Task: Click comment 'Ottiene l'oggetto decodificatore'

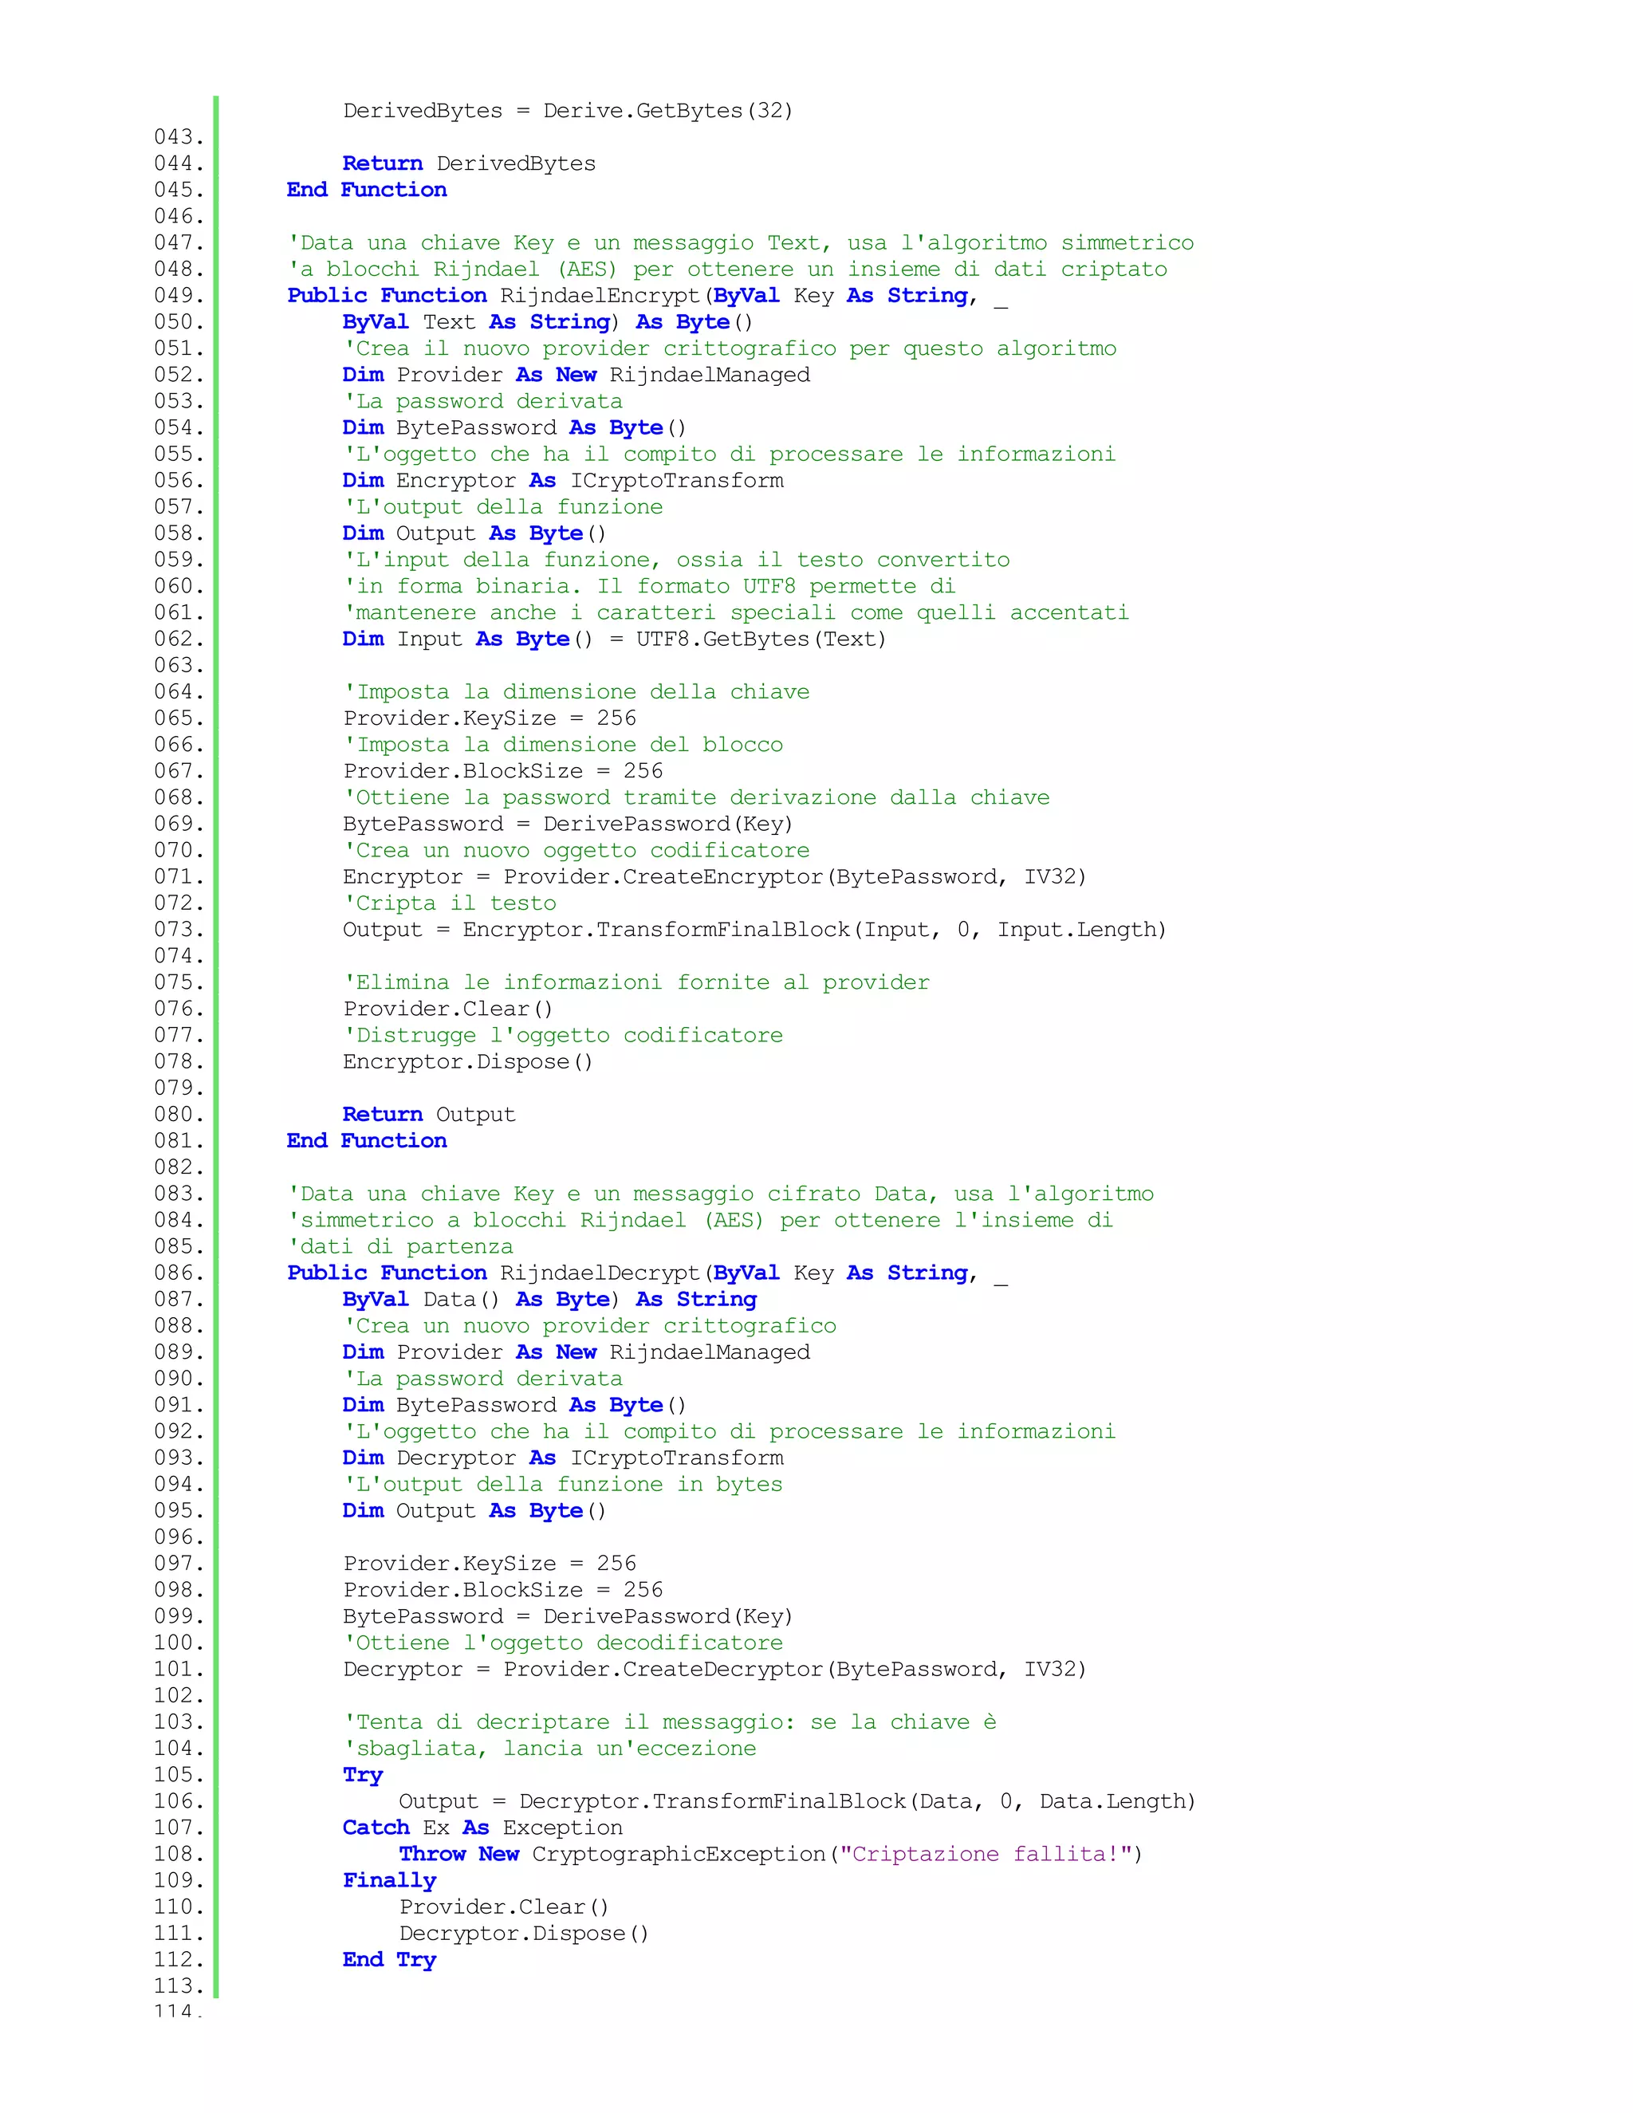Action: (x=564, y=1643)
